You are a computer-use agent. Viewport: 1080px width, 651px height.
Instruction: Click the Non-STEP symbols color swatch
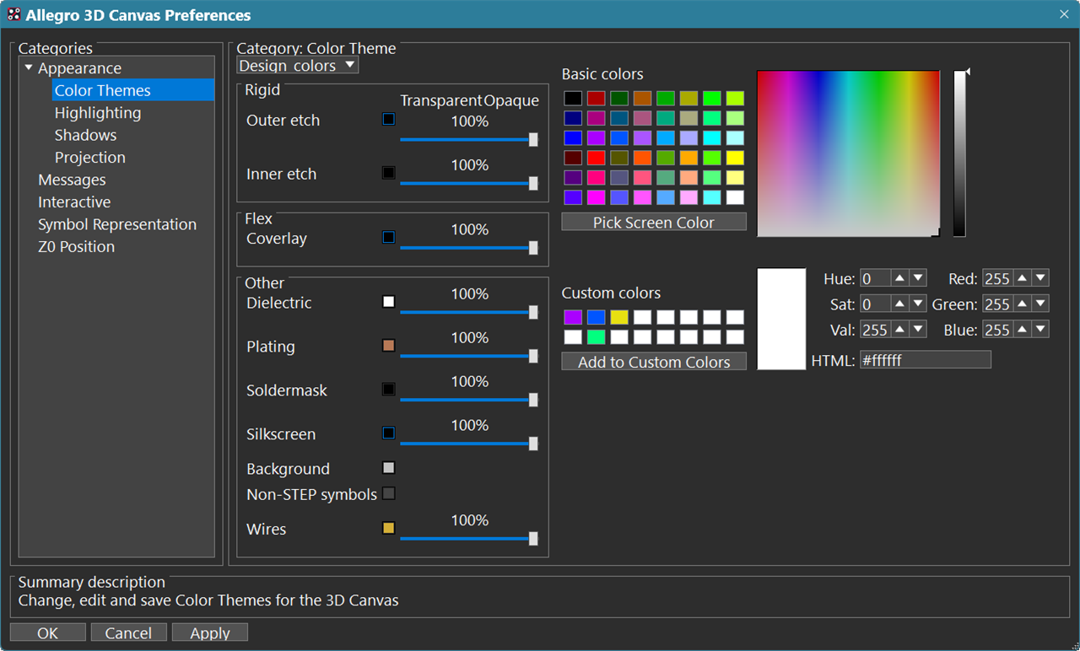coord(388,493)
